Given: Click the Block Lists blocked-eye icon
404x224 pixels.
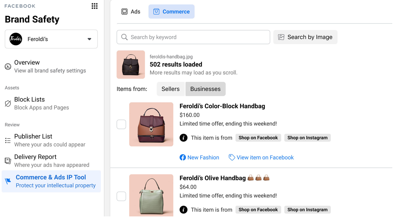Looking at the screenshot, I should point(8,103).
